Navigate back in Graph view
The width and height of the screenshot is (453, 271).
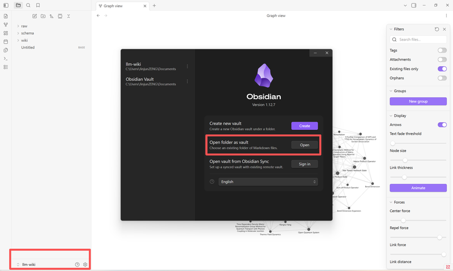[x=98, y=16]
